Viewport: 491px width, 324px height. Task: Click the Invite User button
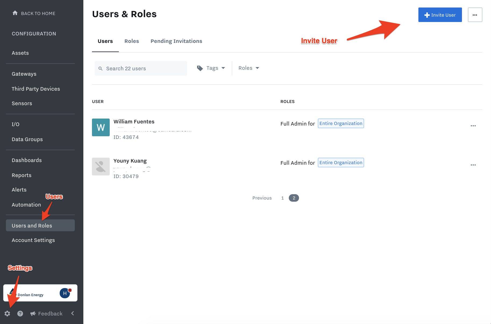[440, 15]
